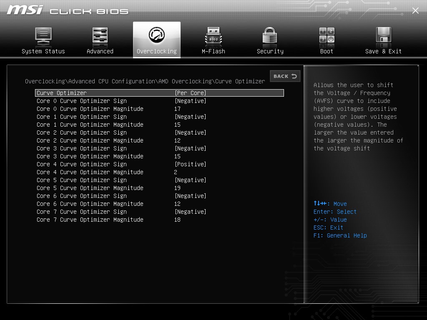Open the M-Flash BIOS chip icon

[x=213, y=35]
